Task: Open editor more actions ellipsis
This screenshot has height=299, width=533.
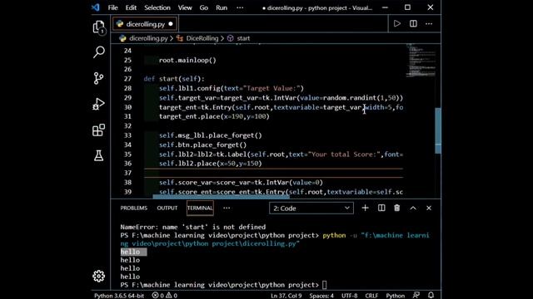Action: (429, 24)
